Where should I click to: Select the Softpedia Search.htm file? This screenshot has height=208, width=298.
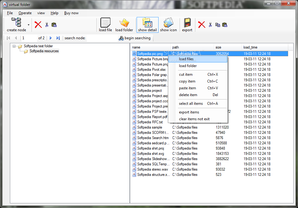(153, 138)
